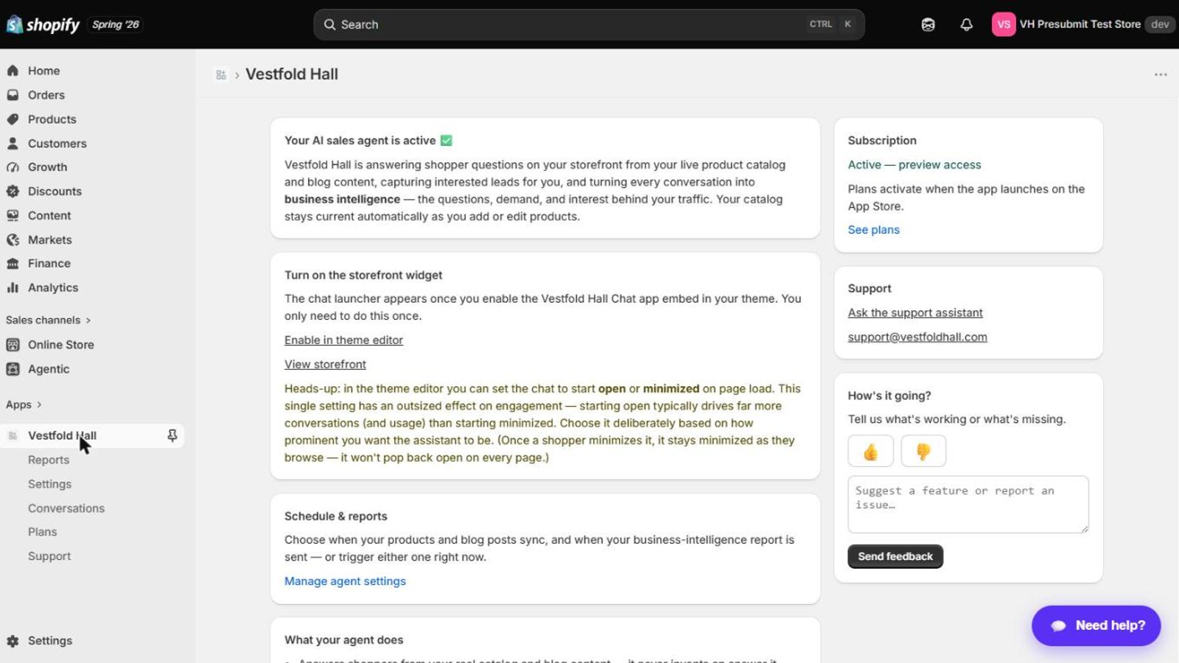This screenshot has width=1179, height=663.
Task: Open Conversations under Vestfold Hall
Action: (x=66, y=508)
